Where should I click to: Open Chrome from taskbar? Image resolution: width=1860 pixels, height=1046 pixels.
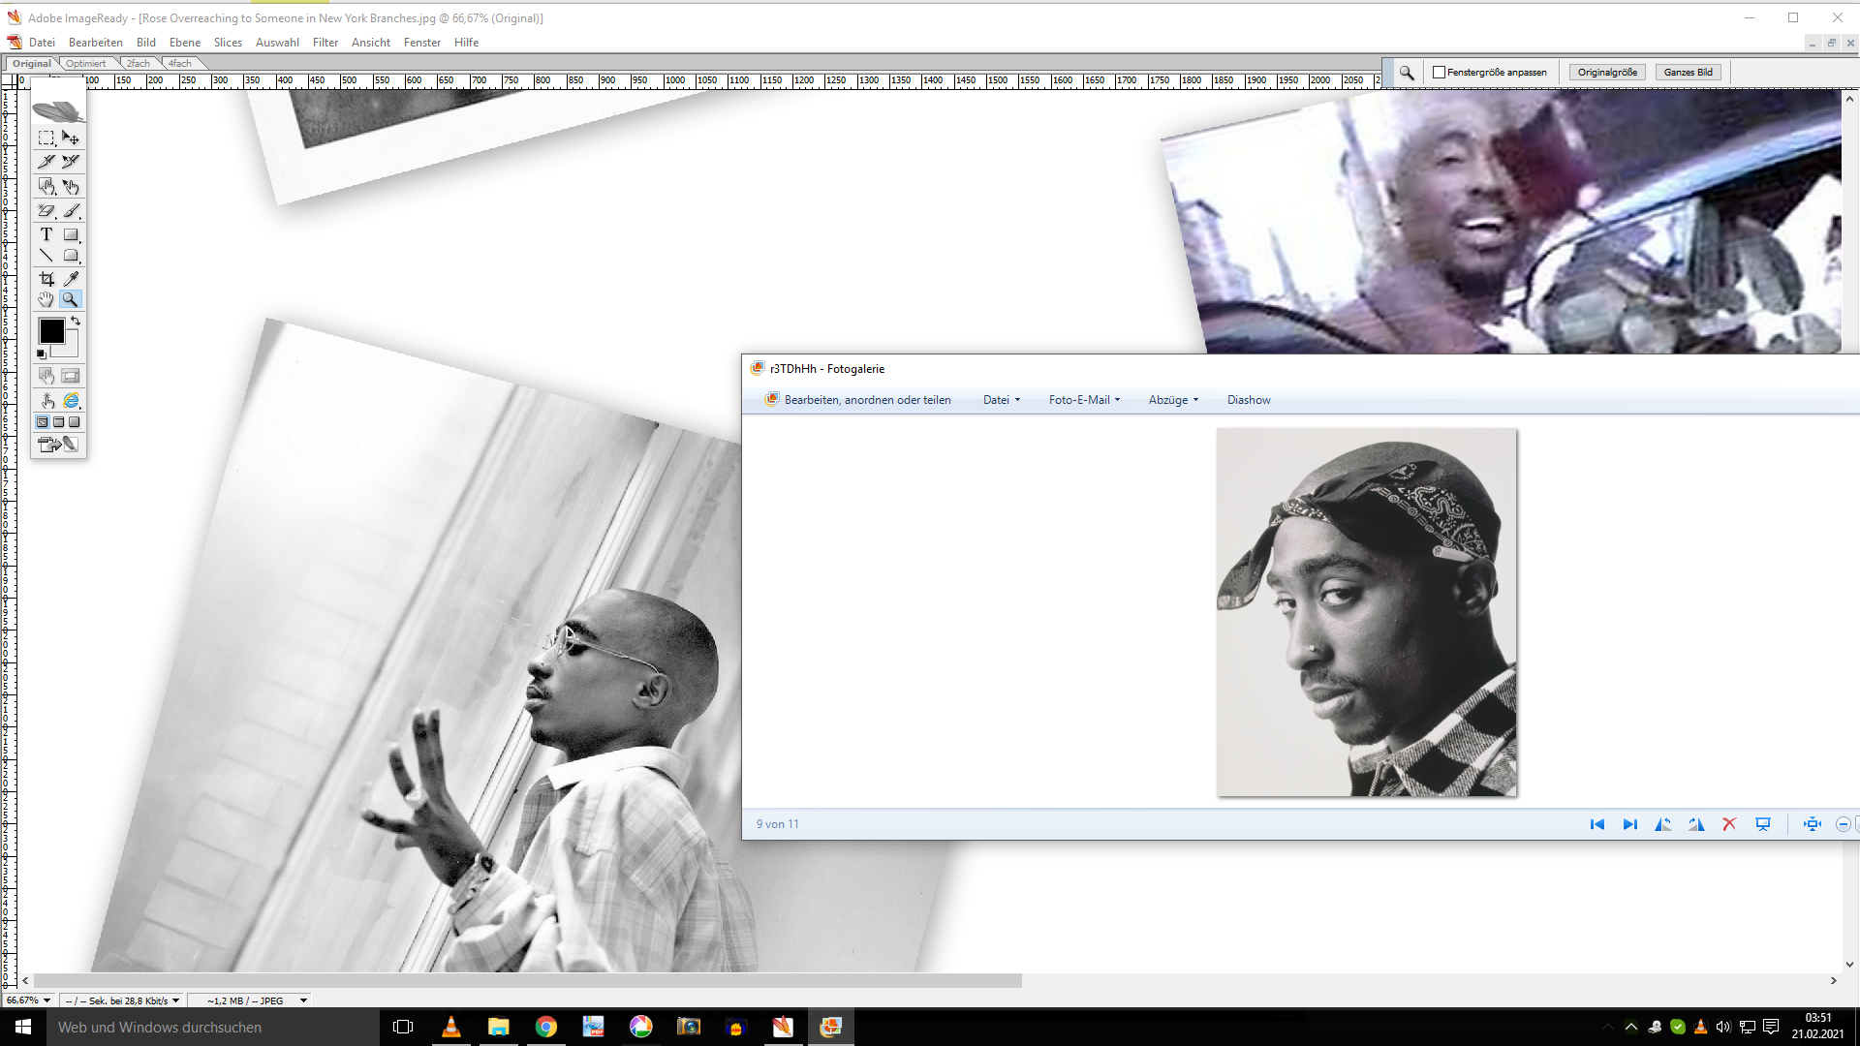point(546,1028)
